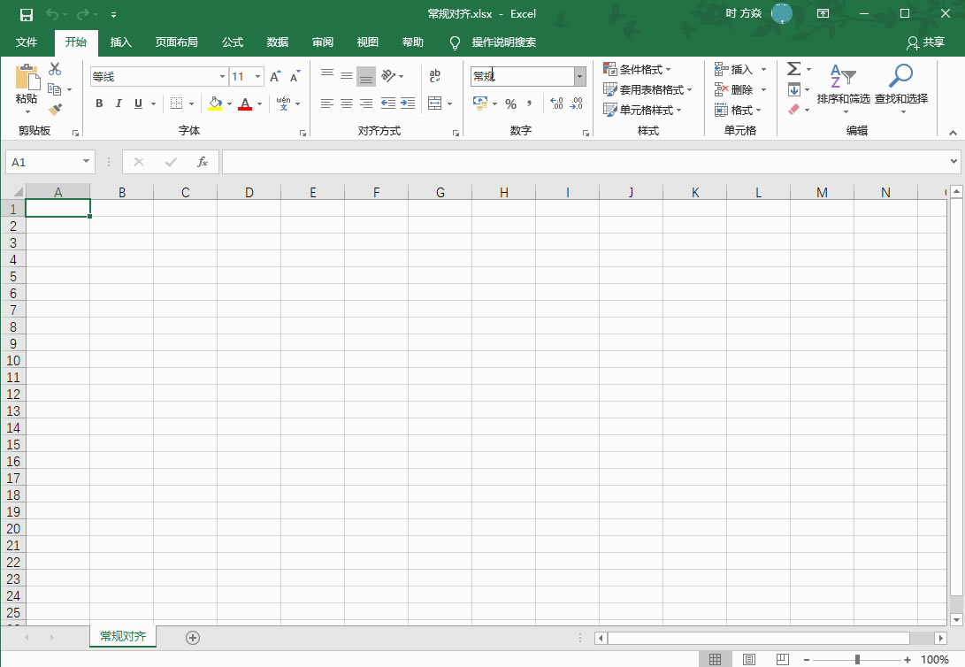The image size is (965, 667).
Task: Select the center align icon
Action: 345,103
